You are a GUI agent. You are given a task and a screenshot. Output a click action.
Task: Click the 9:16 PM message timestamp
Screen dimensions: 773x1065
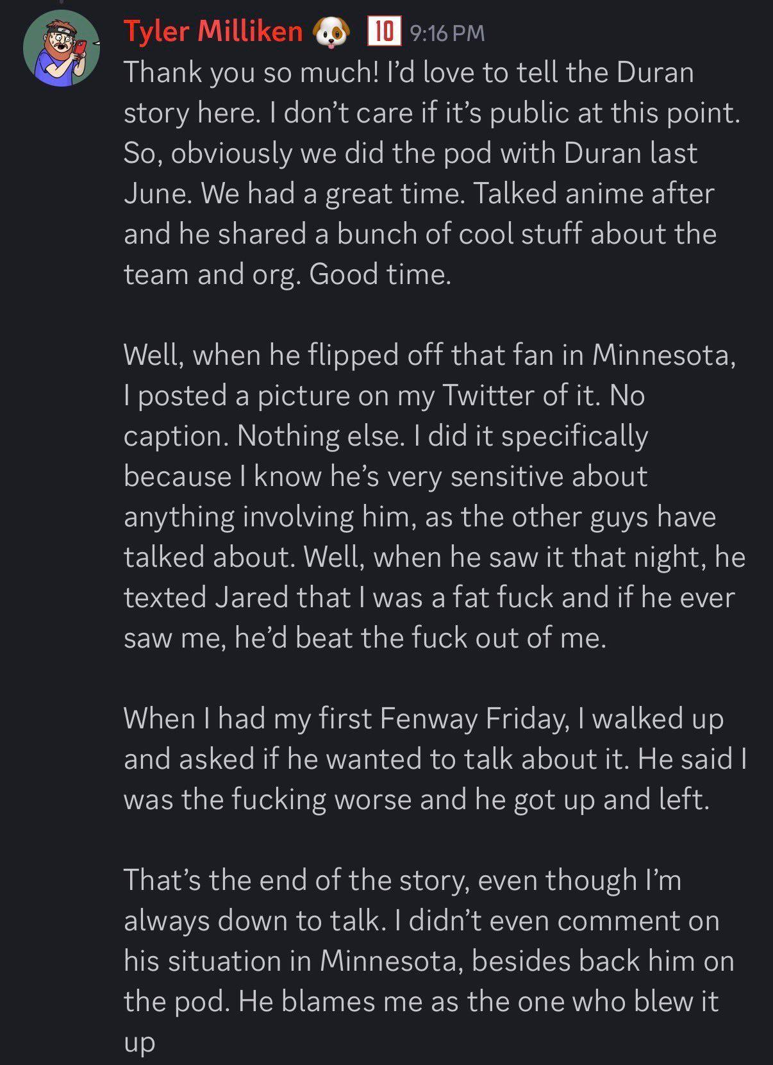[x=447, y=33]
